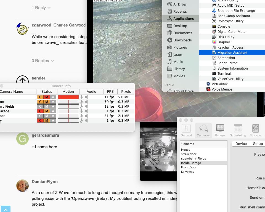The height and width of the screenshot is (212, 265).
Task: Toggle microphone on 11 fps camera row
Action: click(x=81, y=97)
